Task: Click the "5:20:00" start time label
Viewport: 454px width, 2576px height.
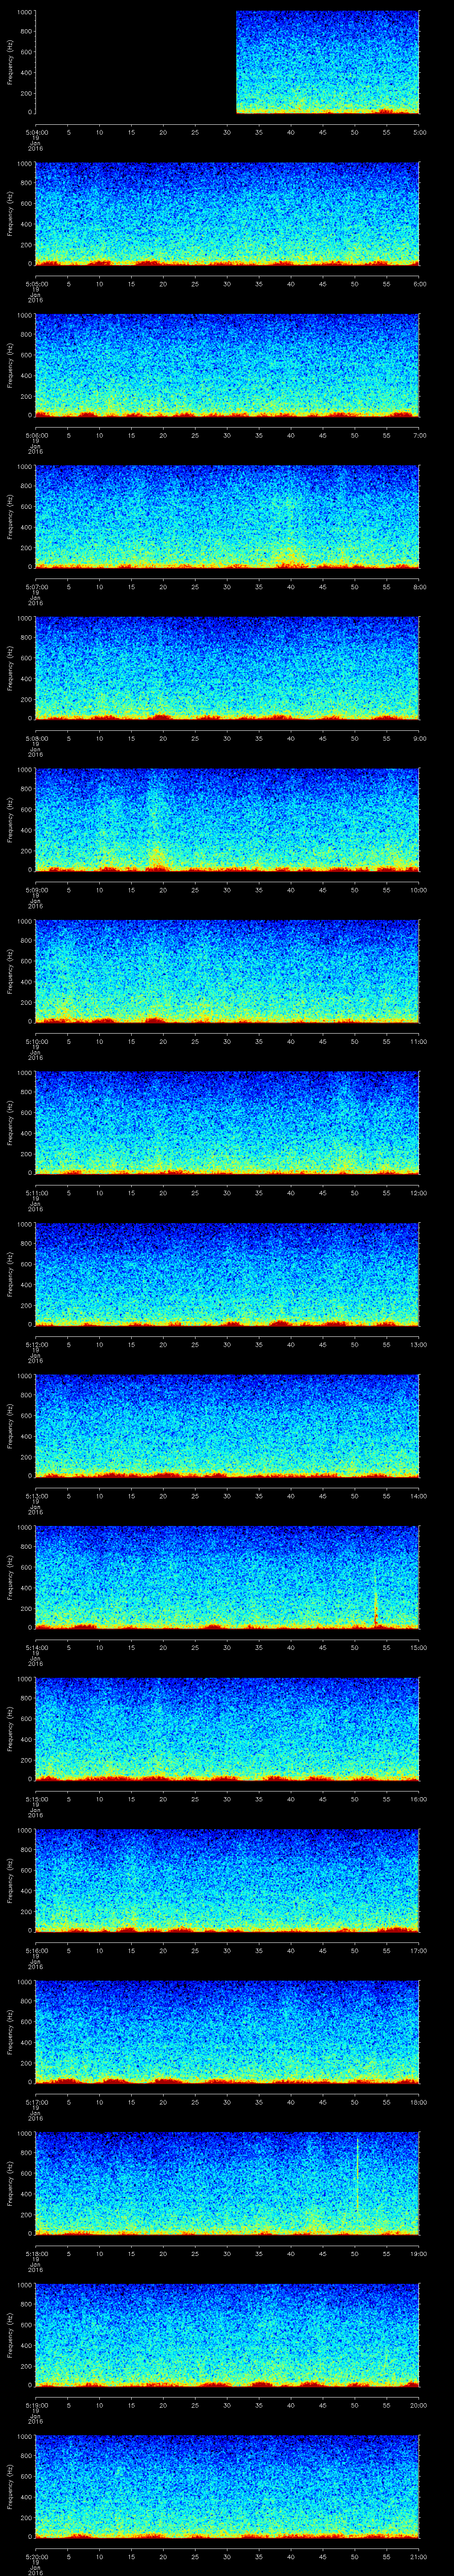Action: click(x=36, y=2556)
